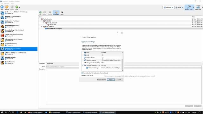The height and width of the screenshot is (114, 203).
Task: Open the Debut Professional taskbar item
Action: pos(74,112)
